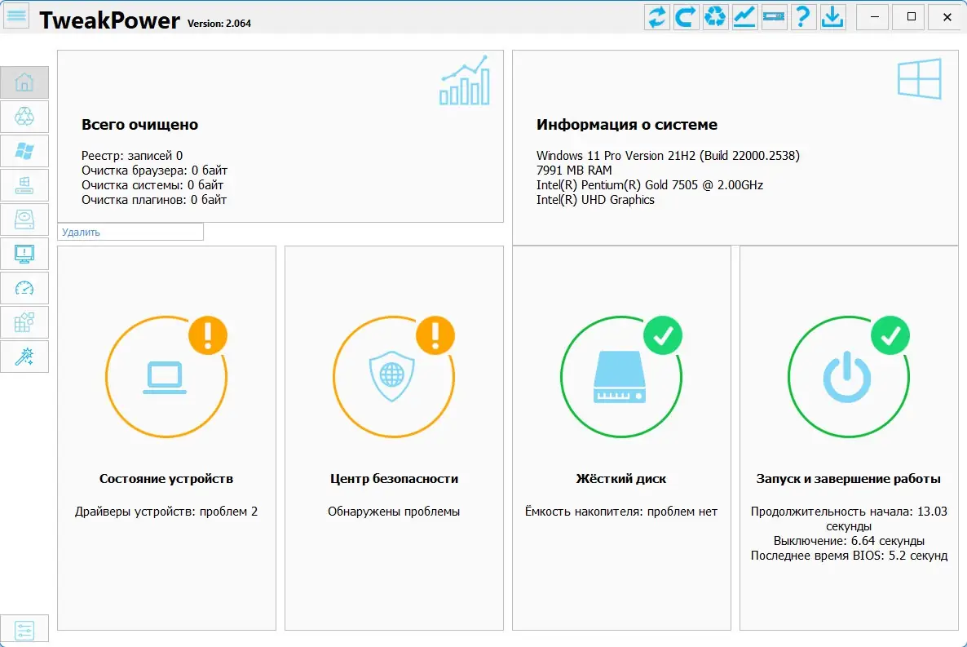Open the magic wand sidebar icon
The image size is (967, 647).
tap(24, 357)
